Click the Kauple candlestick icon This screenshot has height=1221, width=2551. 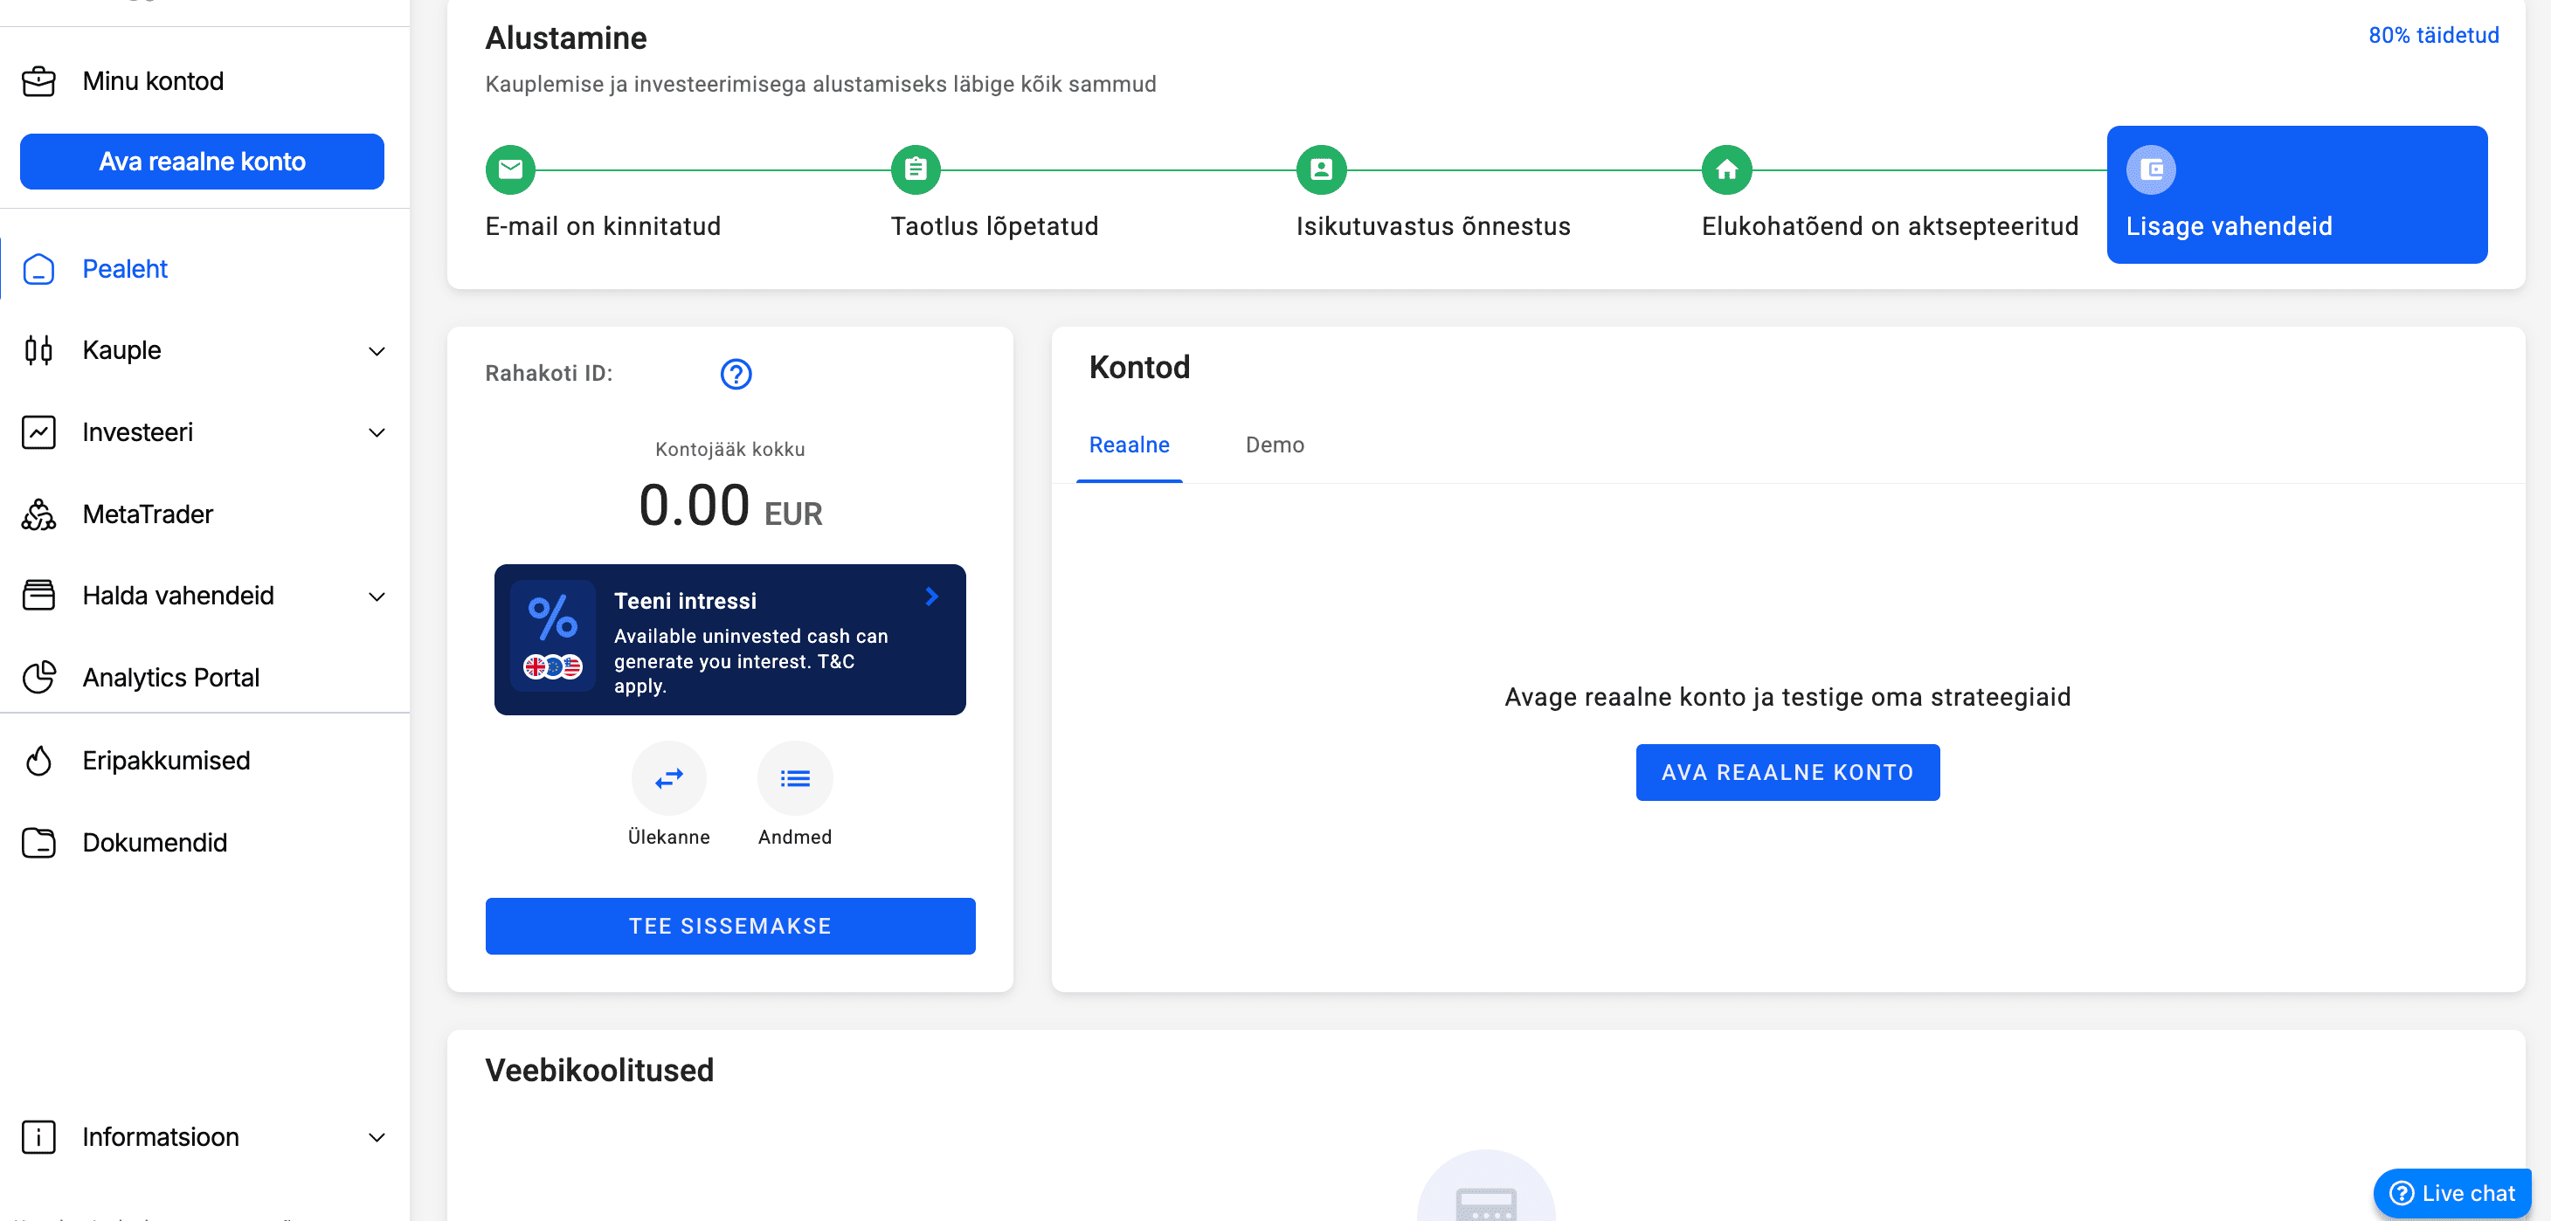point(38,350)
